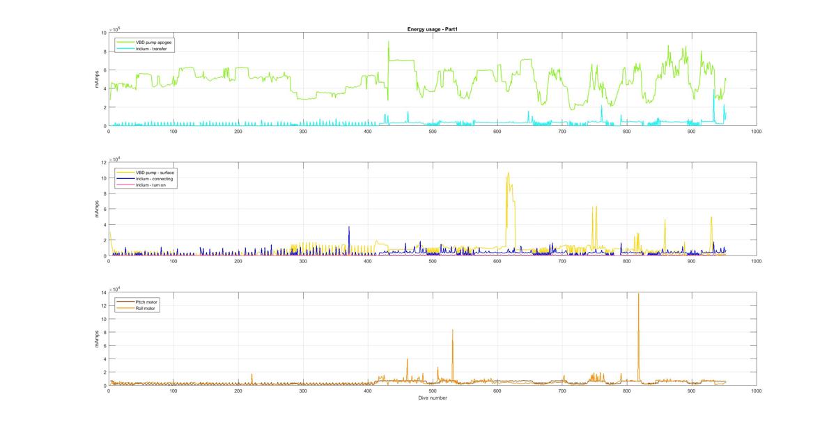
Task: Click the orange line sample in bottom legend
Action: coord(125,308)
